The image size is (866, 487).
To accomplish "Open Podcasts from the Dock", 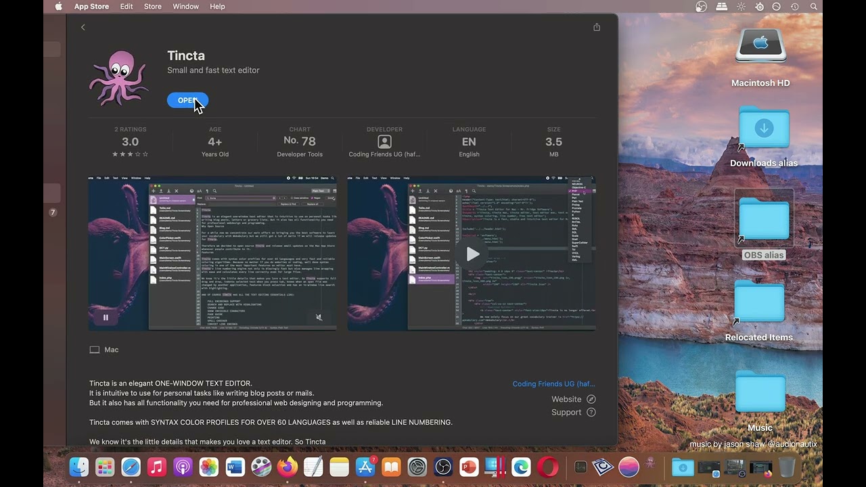I will 183,467.
